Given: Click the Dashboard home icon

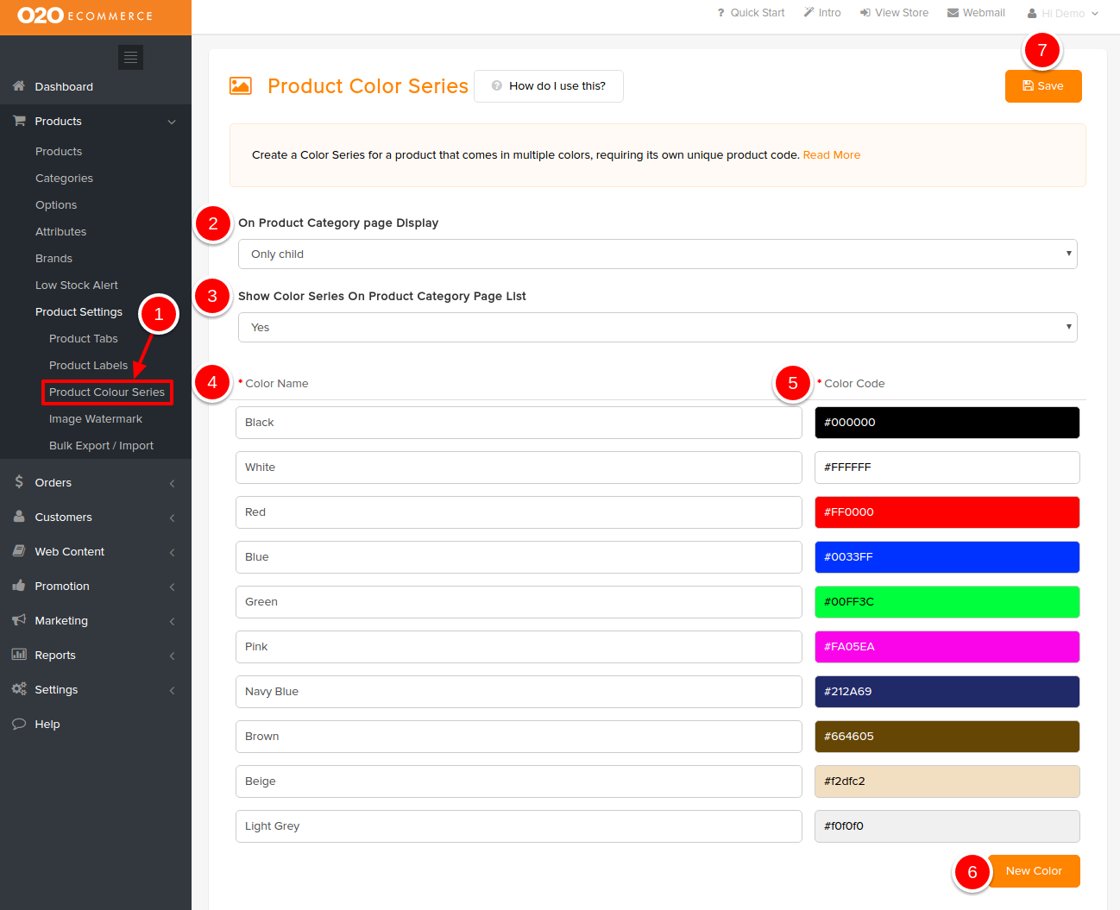Looking at the screenshot, I should pyautogui.click(x=19, y=86).
